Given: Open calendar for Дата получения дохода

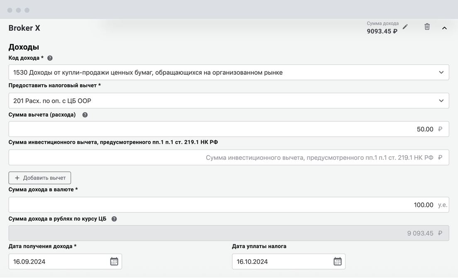Looking at the screenshot, I should (114, 261).
